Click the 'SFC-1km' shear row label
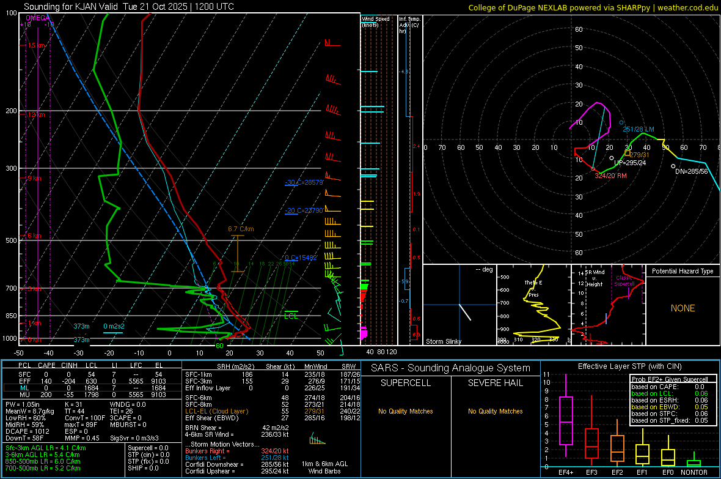This screenshot has height=479, width=721. click(x=198, y=374)
